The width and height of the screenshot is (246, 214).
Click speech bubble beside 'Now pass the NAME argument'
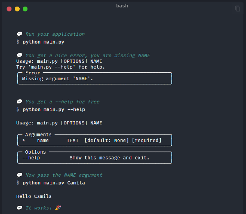point(19,175)
